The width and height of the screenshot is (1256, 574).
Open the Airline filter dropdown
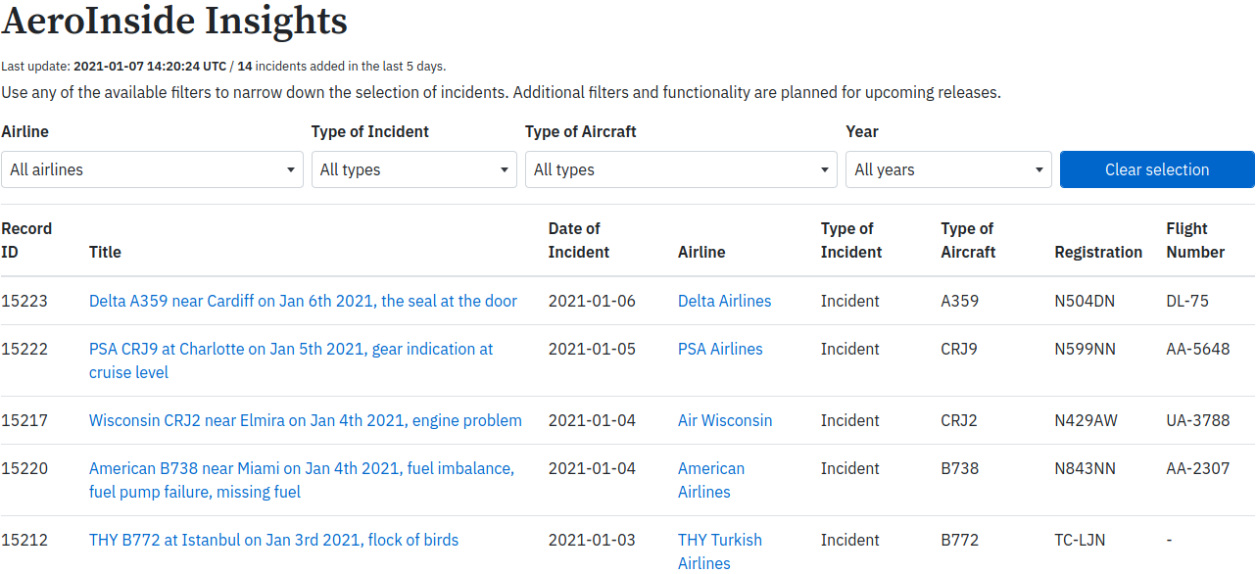(152, 169)
